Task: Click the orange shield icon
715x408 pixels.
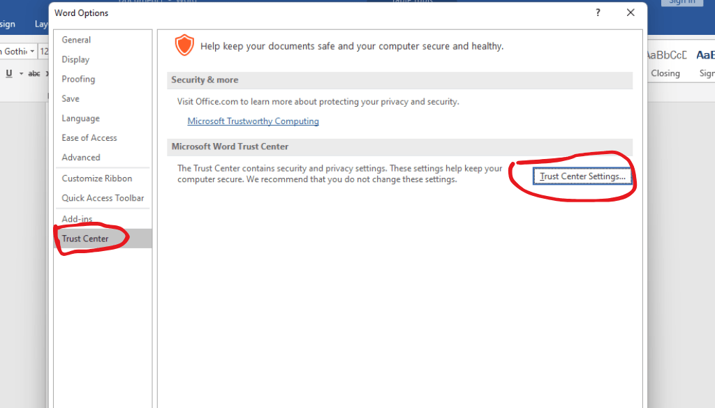Action: pos(184,45)
